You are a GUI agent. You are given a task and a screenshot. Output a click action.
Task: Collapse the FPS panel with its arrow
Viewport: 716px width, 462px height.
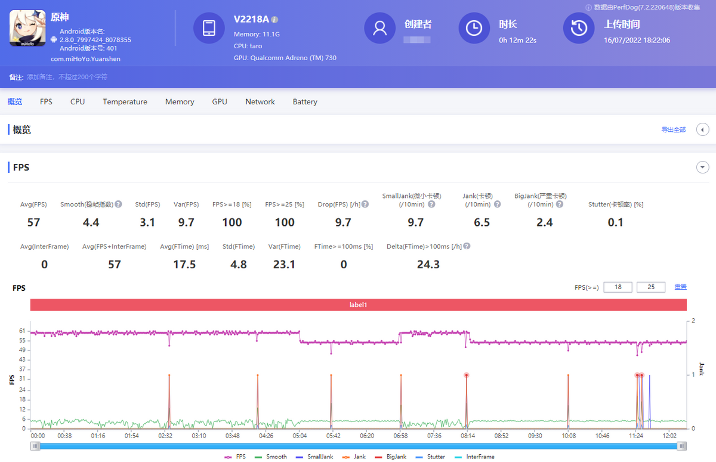702,167
